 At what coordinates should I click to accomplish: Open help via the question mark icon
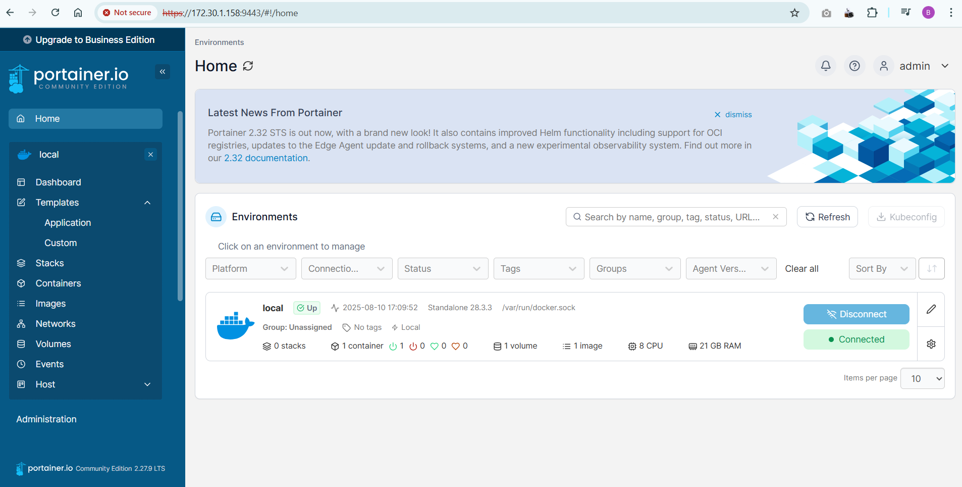click(854, 66)
